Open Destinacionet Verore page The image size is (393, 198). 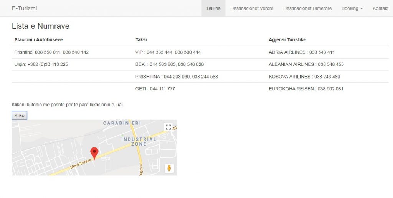[252, 8]
